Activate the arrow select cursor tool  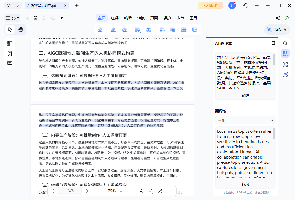(x=10, y=29)
